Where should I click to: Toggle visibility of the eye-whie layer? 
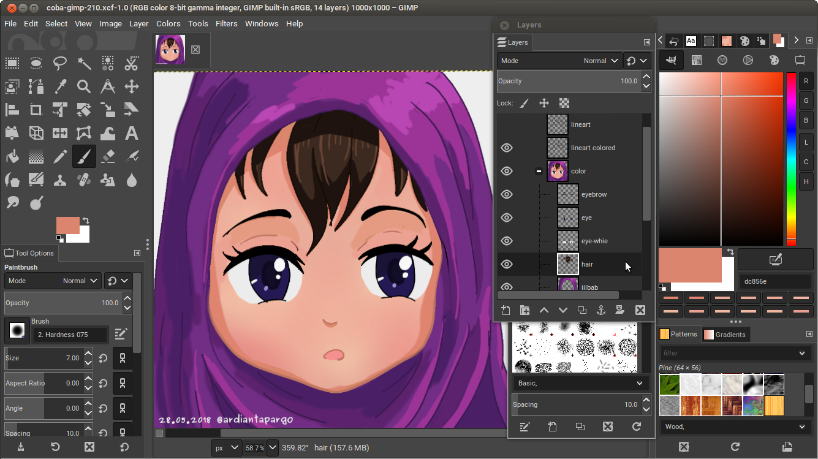pos(507,241)
